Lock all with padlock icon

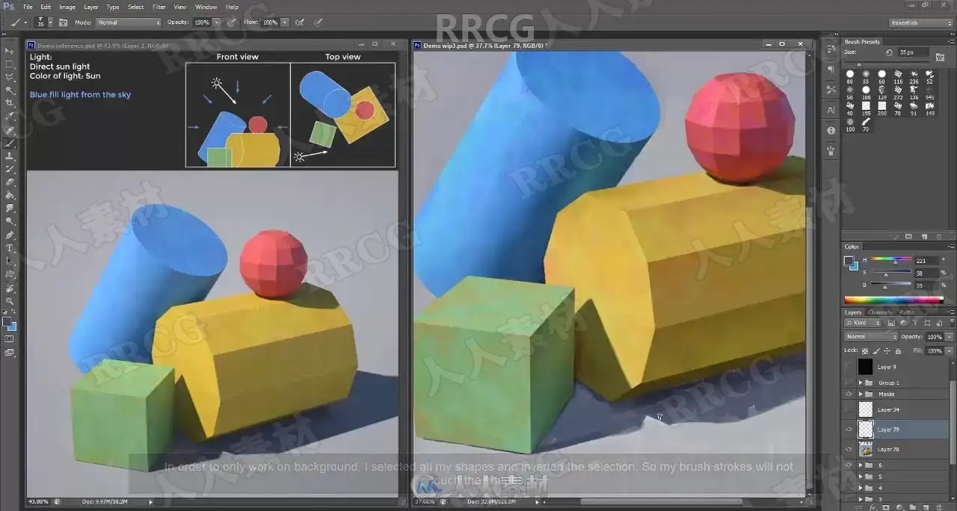(x=896, y=350)
